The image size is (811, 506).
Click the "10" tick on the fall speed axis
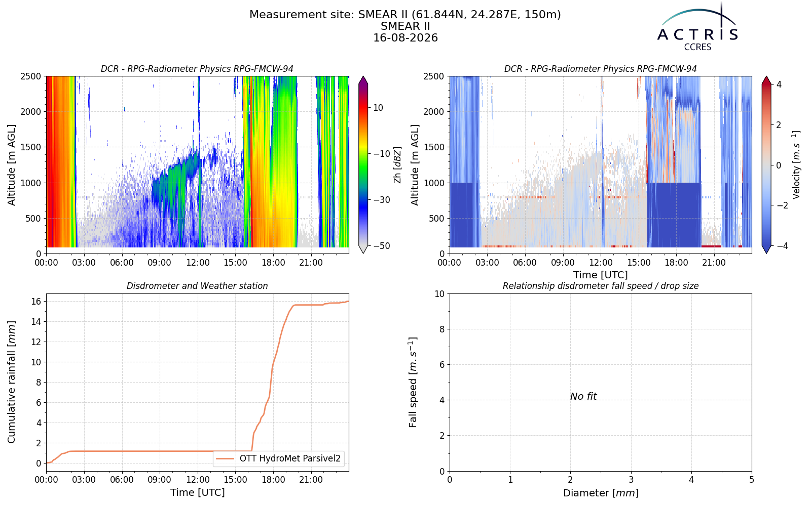[x=439, y=294]
